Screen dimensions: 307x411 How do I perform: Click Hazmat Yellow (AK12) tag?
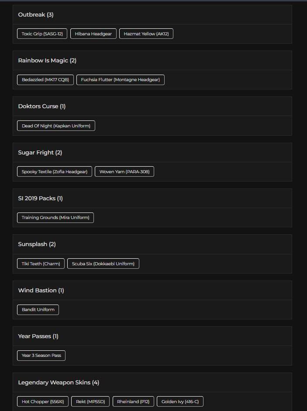pos(146,34)
